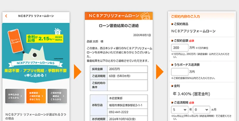Click the date 2026年8月1日

point(142,35)
